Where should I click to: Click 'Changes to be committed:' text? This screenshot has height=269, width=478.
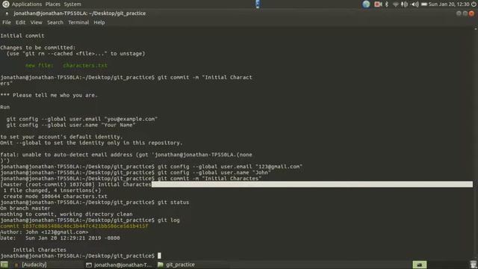(x=38, y=48)
